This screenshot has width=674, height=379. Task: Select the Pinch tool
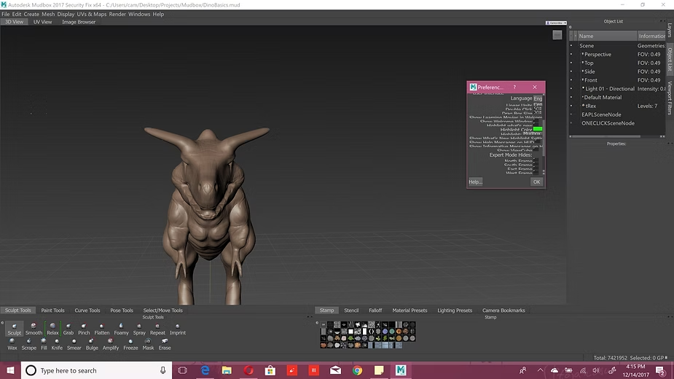[84, 329]
